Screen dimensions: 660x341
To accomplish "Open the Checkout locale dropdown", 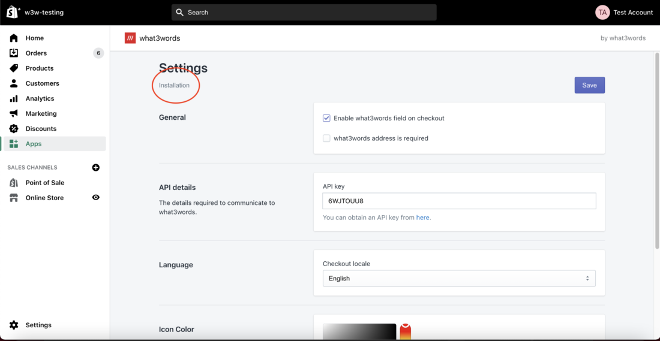I will click(459, 278).
